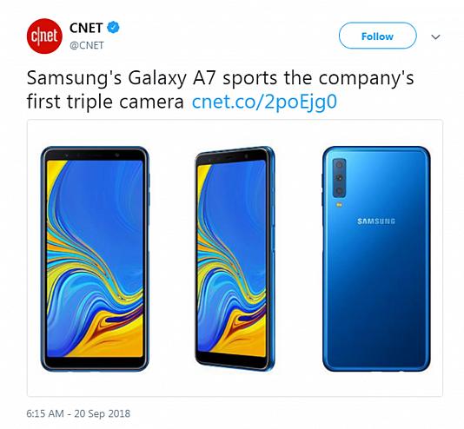Open the CNET profile avatar logo
The height and width of the screenshot is (429, 464).
tap(44, 36)
